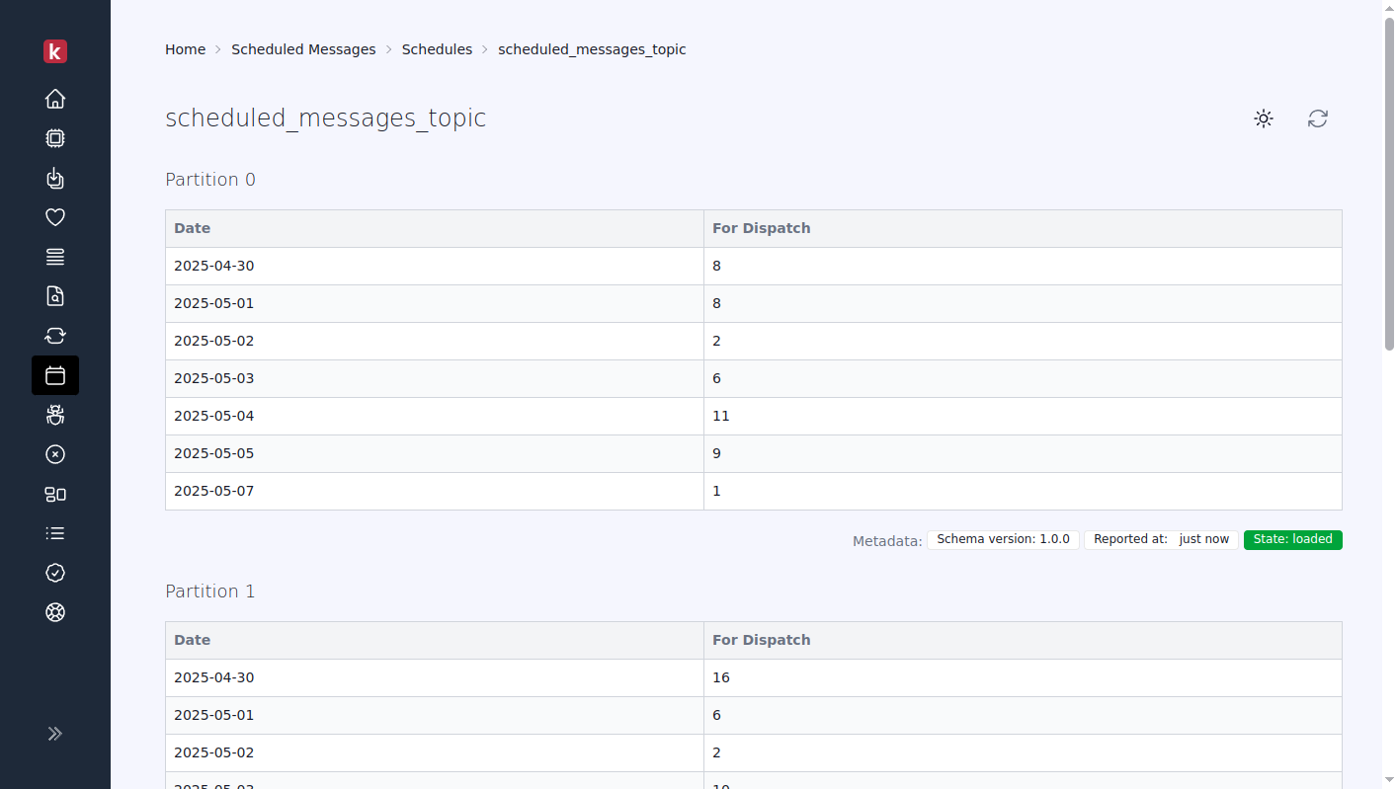The height and width of the screenshot is (789, 1397).
Task: Click the sync arrows Track icon
Action: point(55,336)
